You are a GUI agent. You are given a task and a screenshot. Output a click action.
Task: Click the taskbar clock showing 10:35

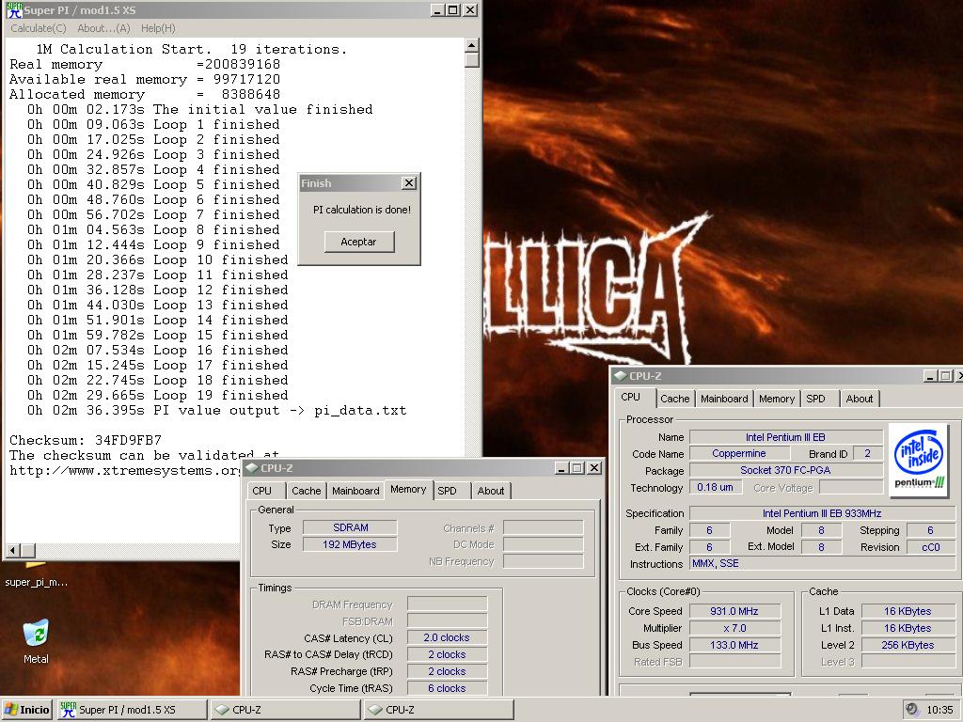pos(939,710)
